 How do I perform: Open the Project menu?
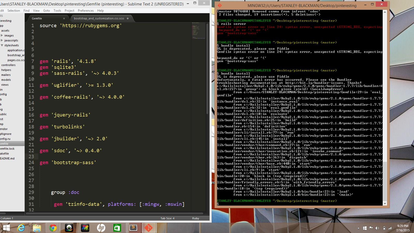pos(69,11)
